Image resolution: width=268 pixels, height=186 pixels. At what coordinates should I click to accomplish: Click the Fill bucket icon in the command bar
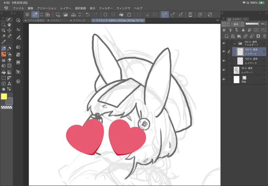pos(121,15)
